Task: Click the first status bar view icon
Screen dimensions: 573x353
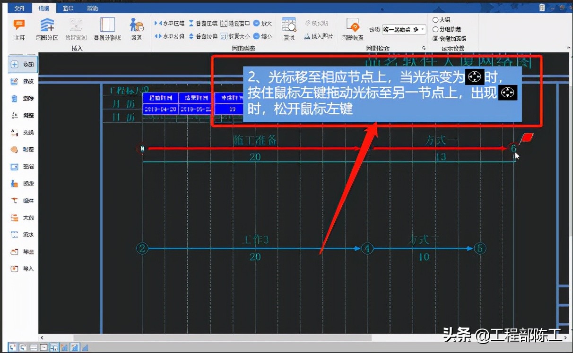Action: click(13, 347)
